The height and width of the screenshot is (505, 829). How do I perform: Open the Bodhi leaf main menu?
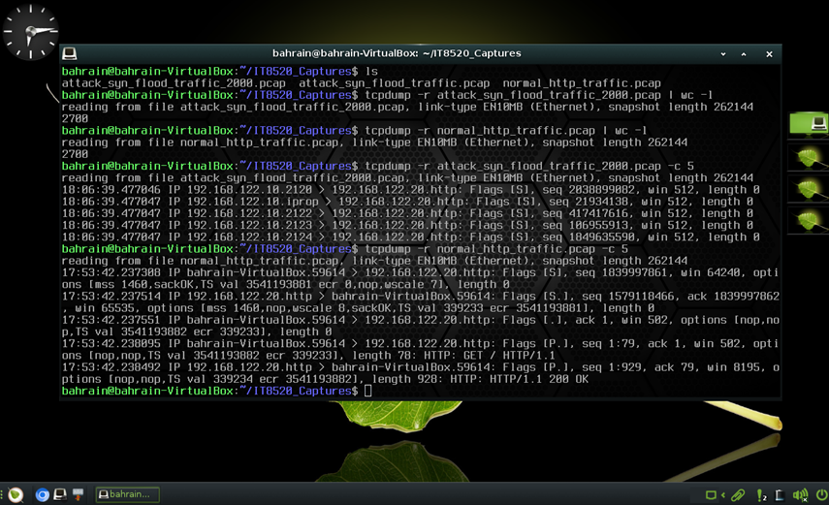click(x=16, y=494)
